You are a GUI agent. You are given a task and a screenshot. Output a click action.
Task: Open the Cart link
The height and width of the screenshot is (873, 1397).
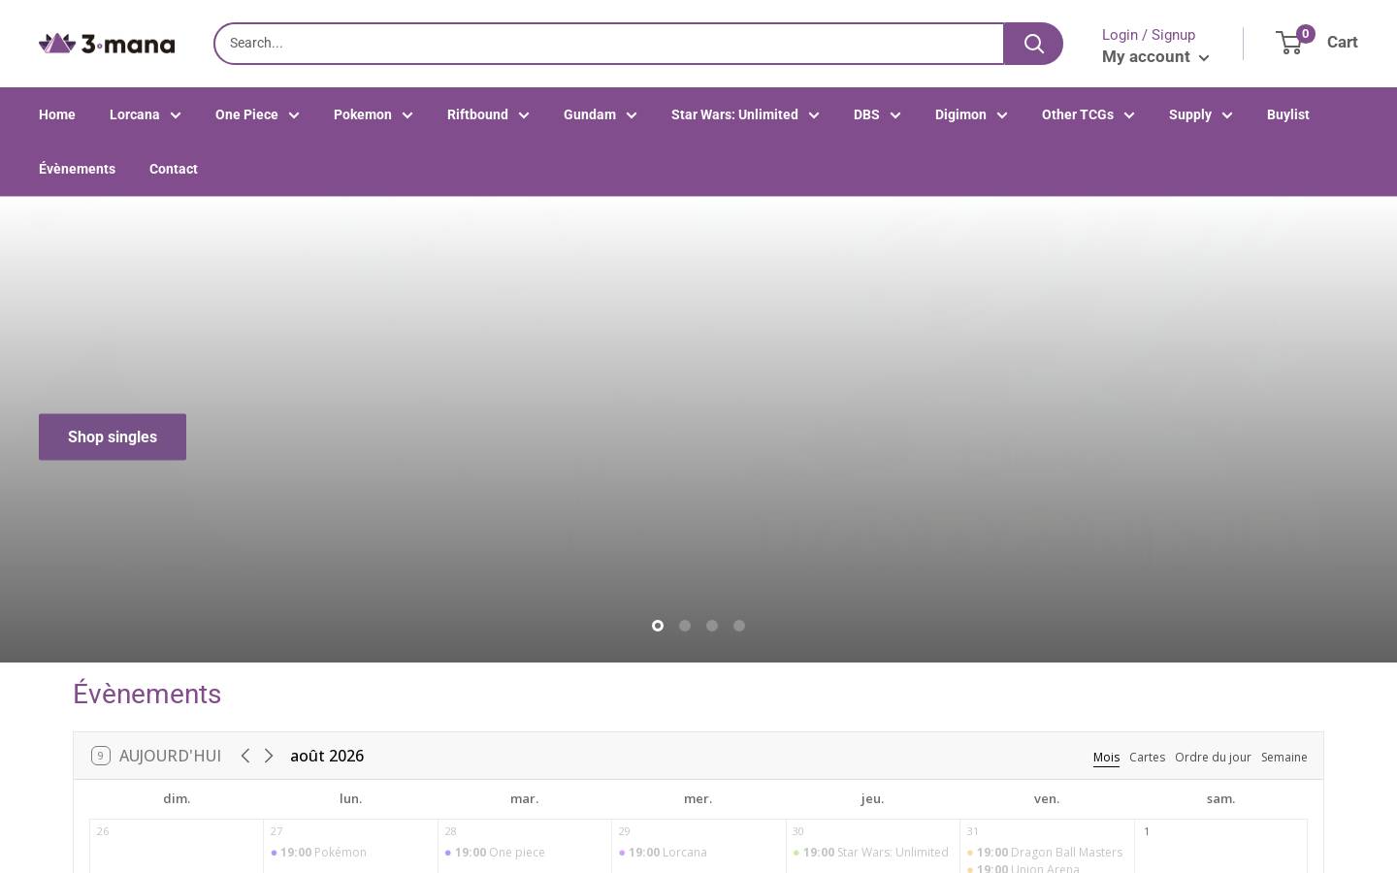tap(1342, 42)
